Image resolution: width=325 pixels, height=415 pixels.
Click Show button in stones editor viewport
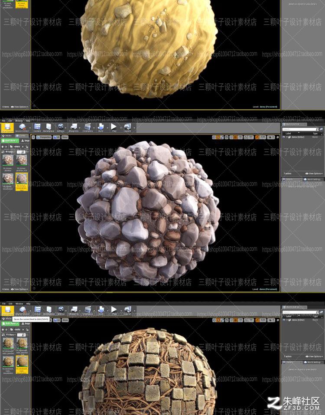tap(65, 137)
